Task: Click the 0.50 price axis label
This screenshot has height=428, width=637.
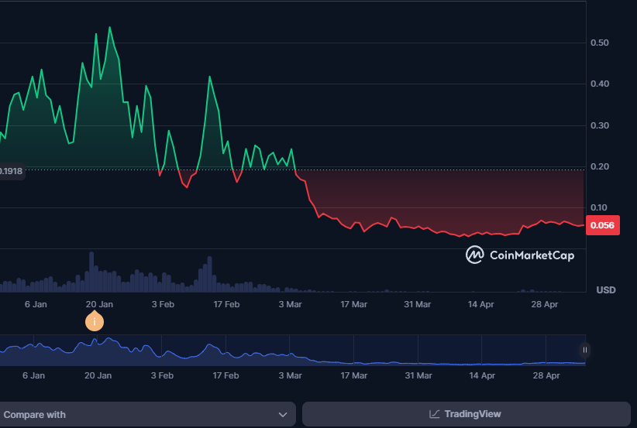Action: pos(600,43)
